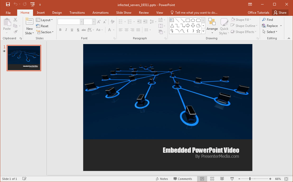Open the Slide Sorter view
The width and height of the screenshot is (293, 182).
click(x=212, y=179)
